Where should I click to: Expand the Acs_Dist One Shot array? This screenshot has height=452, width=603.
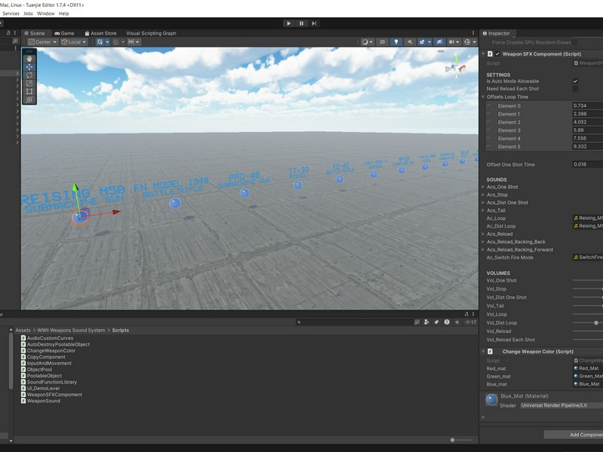[483, 203]
